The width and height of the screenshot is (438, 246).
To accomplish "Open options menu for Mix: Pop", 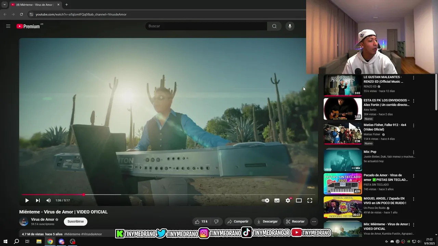I will pos(413,152).
